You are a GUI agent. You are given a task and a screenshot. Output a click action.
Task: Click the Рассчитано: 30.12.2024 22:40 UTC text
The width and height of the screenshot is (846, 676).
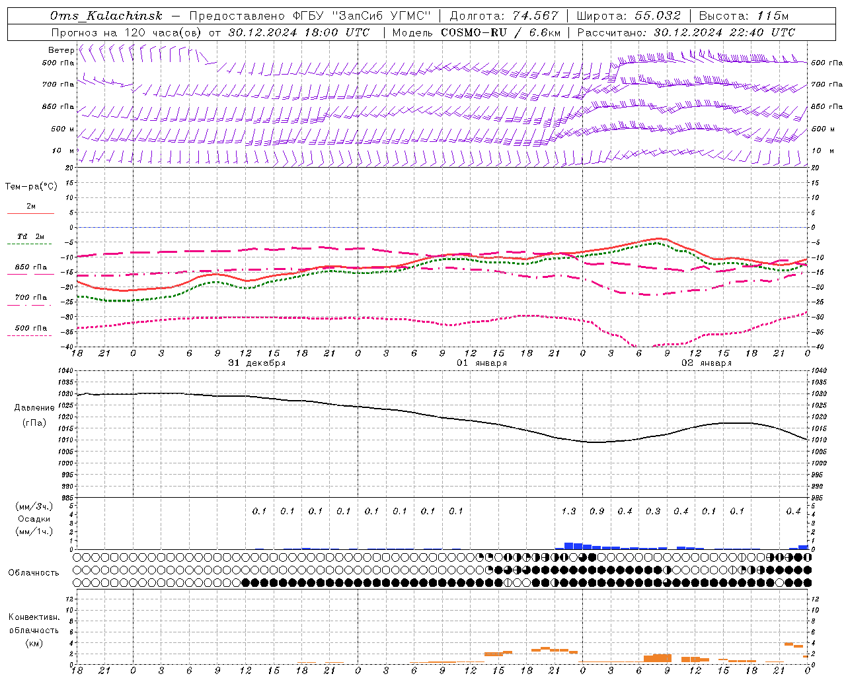click(x=686, y=32)
